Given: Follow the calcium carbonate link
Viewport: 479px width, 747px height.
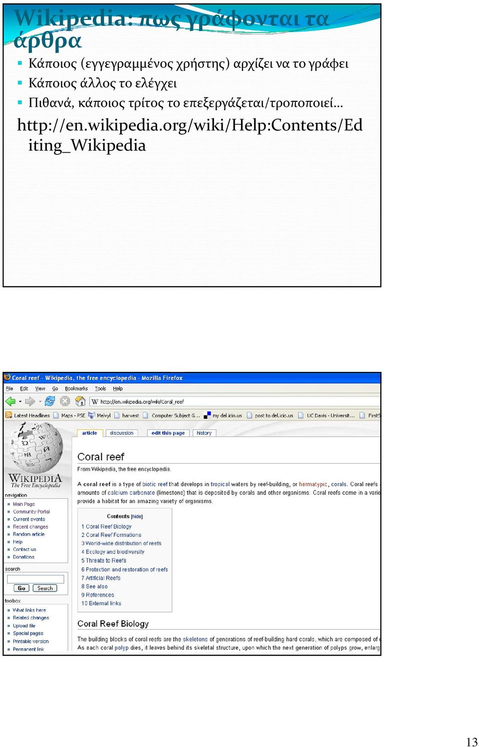Looking at the screenshot, I should [131, 493].
